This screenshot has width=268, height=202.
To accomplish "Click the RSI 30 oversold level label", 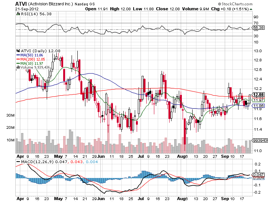I will (256, 36).
